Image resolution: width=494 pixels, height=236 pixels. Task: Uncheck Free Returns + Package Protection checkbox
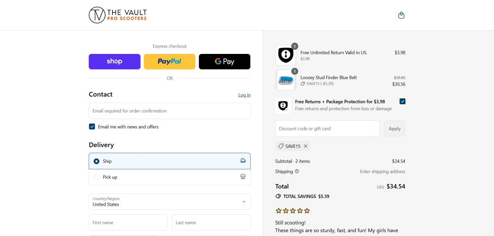point(402,101)
